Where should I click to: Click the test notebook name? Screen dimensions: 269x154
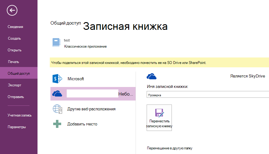(x=67, y=40)
